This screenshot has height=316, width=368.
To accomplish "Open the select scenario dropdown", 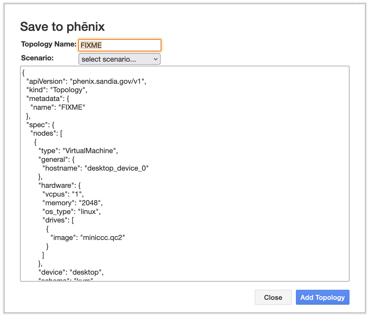I will tap(119, 59).
